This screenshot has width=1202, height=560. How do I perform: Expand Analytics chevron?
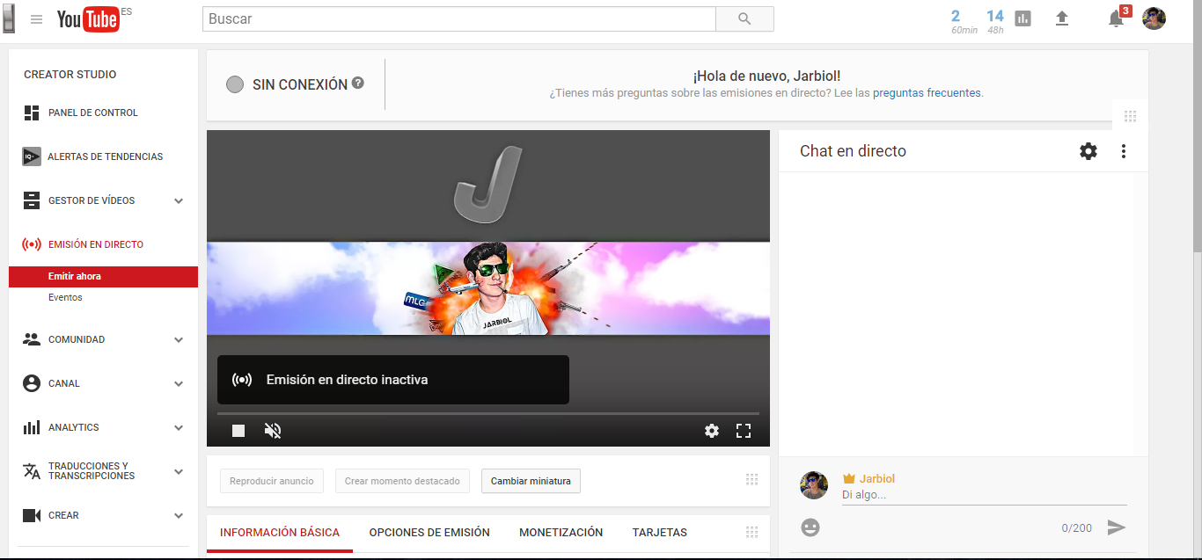coord(179,428)
